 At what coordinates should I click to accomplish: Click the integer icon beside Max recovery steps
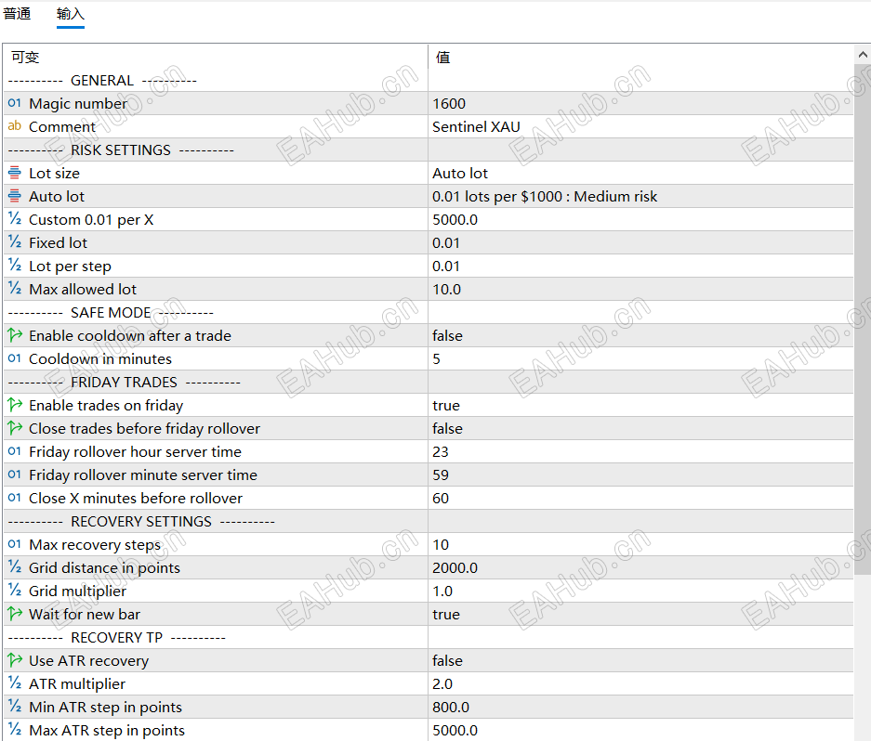pos(15,544)
